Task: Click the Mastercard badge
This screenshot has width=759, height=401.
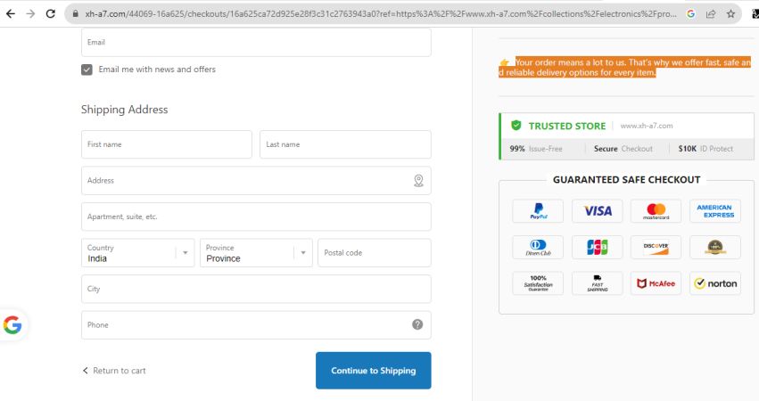Action: point(656,211)
